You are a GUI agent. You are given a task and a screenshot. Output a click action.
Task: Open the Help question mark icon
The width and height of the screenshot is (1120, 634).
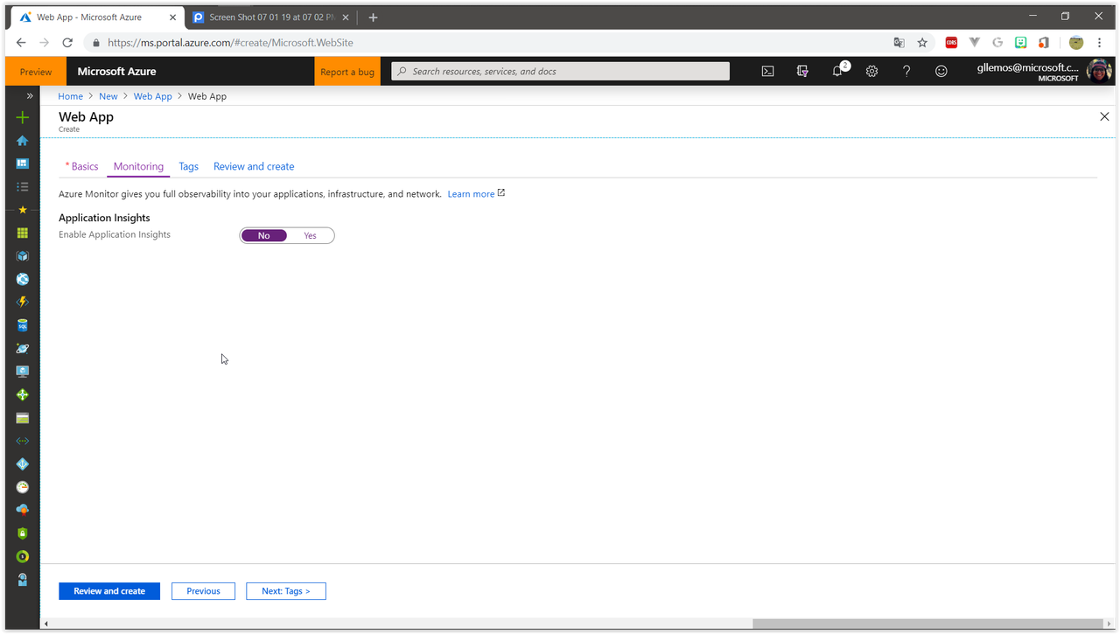pyautogui.click(x=906, y=72)
